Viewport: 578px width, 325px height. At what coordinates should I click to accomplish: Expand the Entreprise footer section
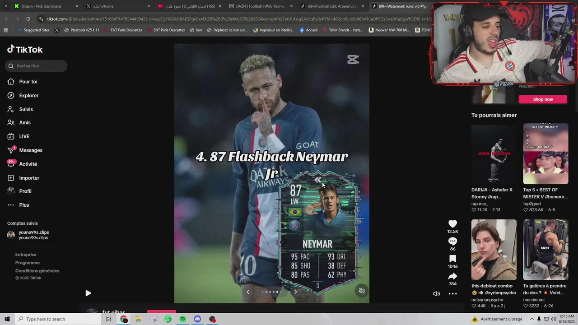pos(26,255)
